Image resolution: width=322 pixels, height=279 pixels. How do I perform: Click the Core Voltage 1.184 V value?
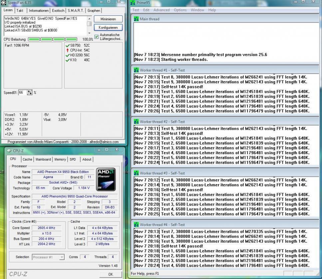click(x=84, y=188)
